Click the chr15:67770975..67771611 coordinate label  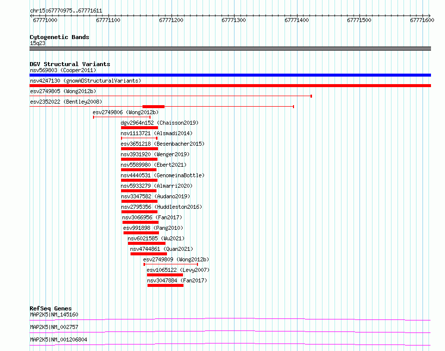[66, 11]
